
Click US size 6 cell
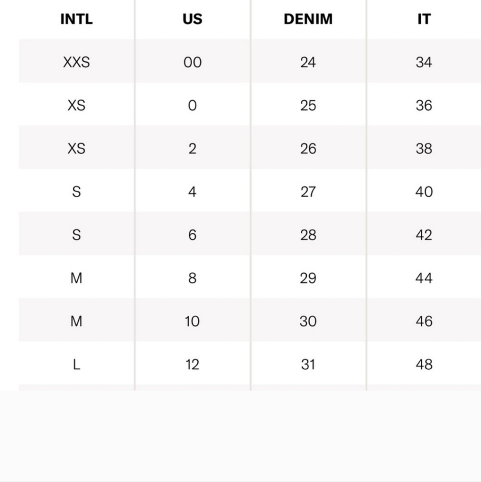(192, 235)
